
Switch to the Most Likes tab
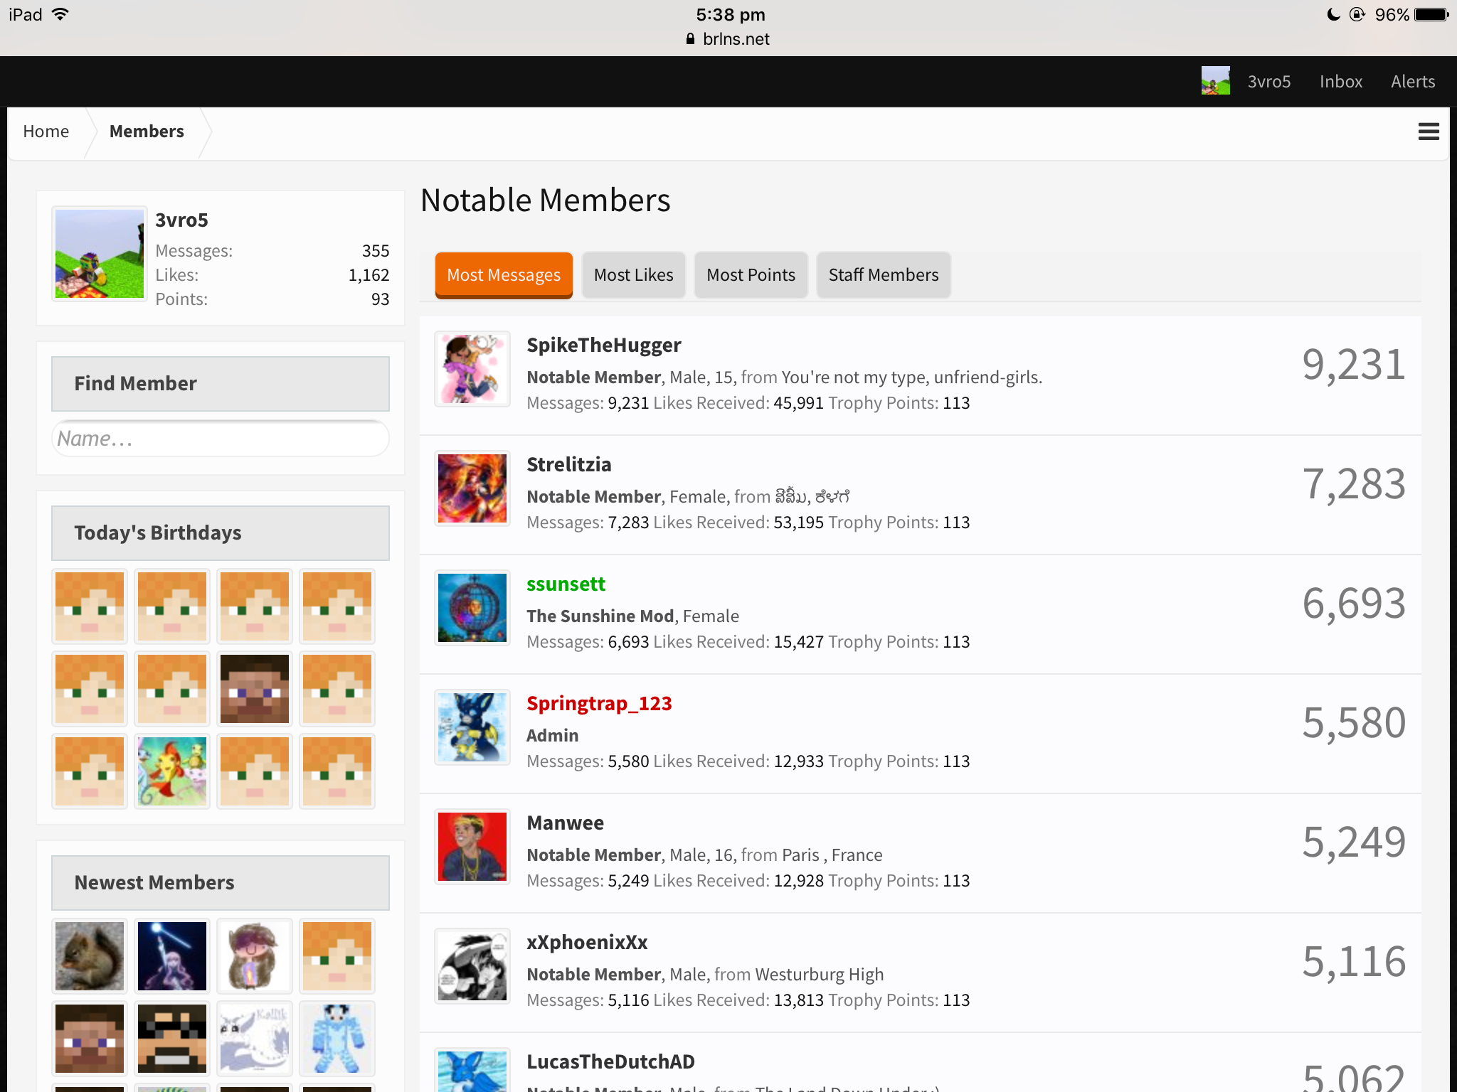(x=633, y=275)
